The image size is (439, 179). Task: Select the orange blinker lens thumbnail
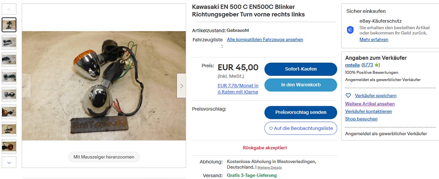[x=9, y=112]
